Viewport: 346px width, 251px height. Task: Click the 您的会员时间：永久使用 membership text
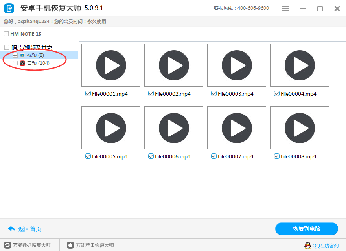[x=80, y=21]
